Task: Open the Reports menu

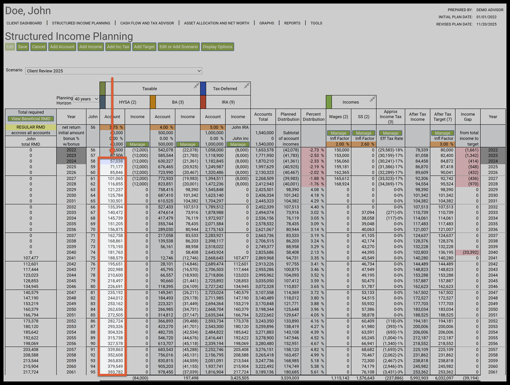Action: pyautogui.click(x=292, y=23)
